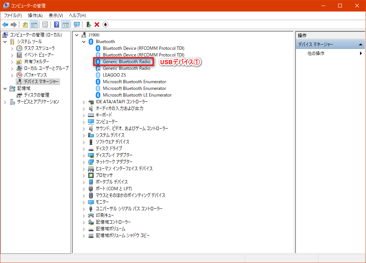
Task: Expand サービスとアプリケーション in left tree
Action: [5, 102]
